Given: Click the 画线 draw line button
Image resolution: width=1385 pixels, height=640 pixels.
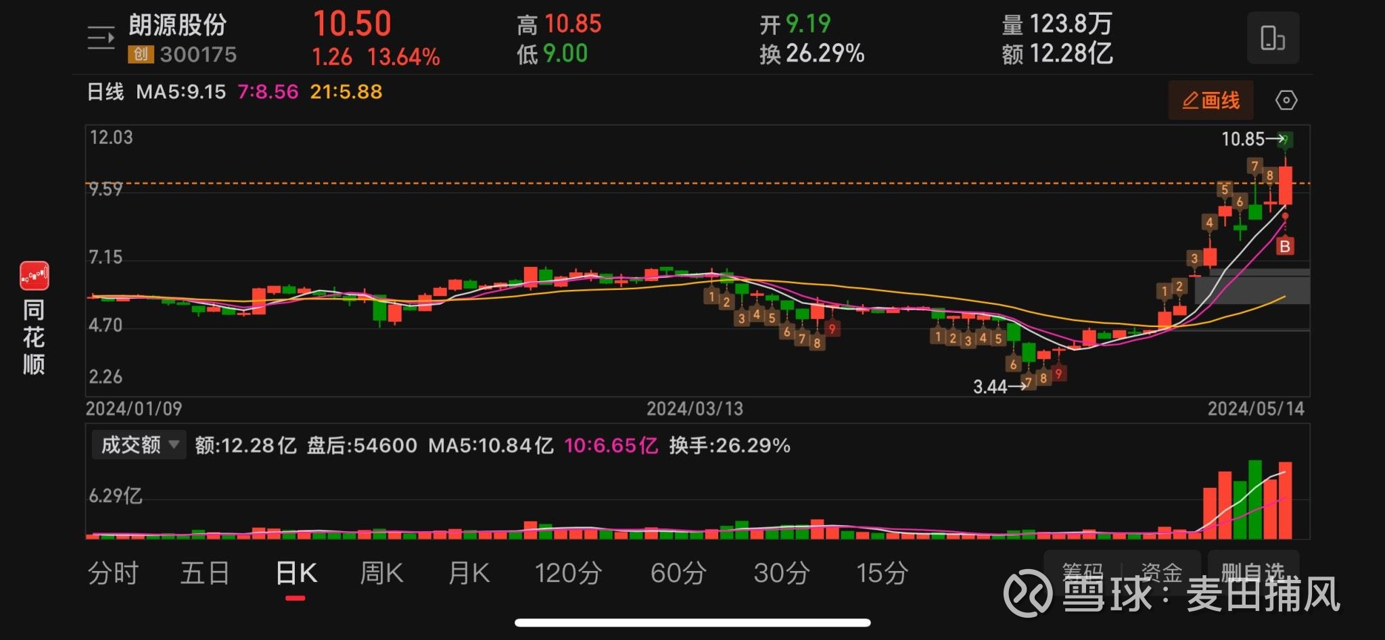Looking at the screenshot, I should 1211,101.
